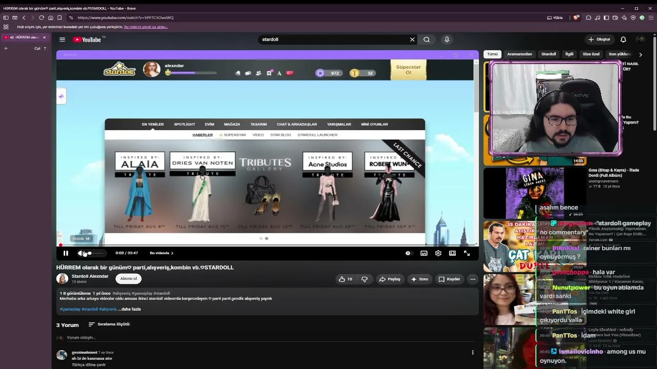This screenshot has width=657, height=369.
Task: Select the Tümü filter chip
Action: (492, 54)
